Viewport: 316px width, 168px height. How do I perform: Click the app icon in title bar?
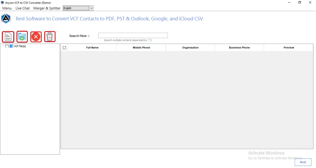2,3
